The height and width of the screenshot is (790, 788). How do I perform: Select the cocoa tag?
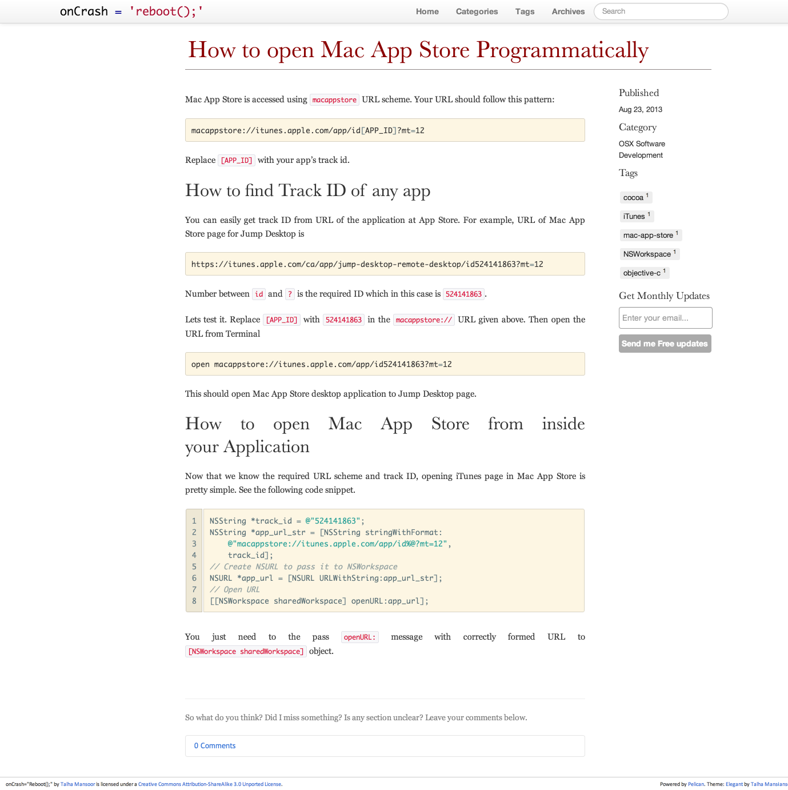pyautogui.click(x=636, y=197)
